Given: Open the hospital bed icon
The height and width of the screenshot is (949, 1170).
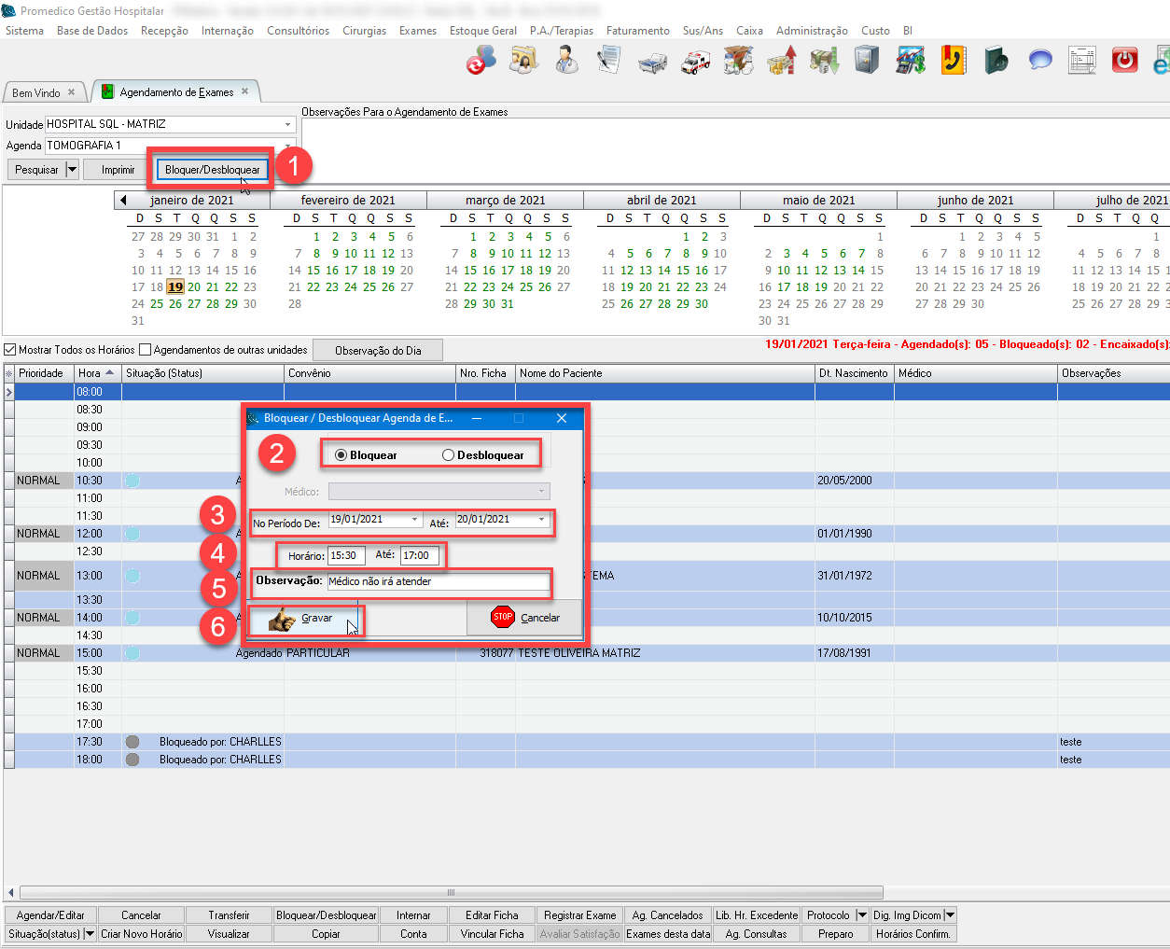Looking at the screenshot, I should coord(652,62).
